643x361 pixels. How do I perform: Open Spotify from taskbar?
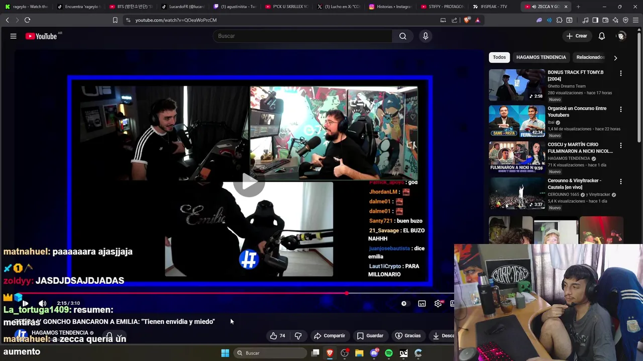389,353
